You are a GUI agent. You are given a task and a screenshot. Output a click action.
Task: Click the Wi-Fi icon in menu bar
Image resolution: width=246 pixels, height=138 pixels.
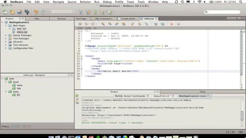pyautogui.click(x=199, y=2)
